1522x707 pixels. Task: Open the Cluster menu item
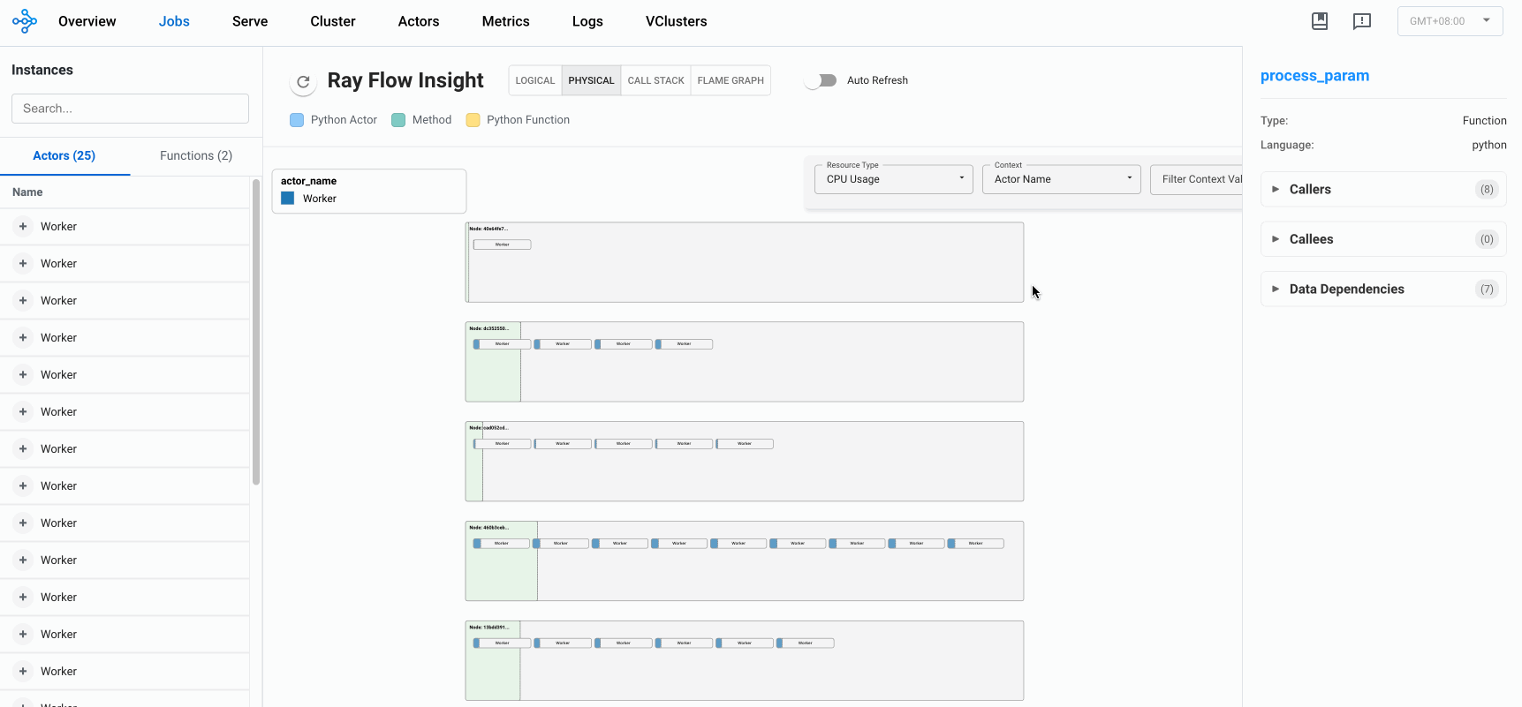pos(333,21)
